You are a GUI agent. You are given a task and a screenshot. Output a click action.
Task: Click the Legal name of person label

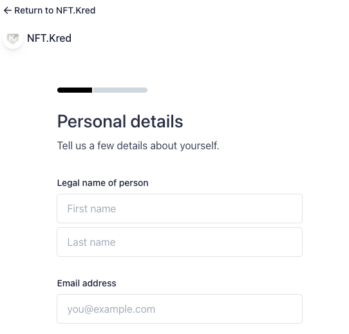pos(102,183)
